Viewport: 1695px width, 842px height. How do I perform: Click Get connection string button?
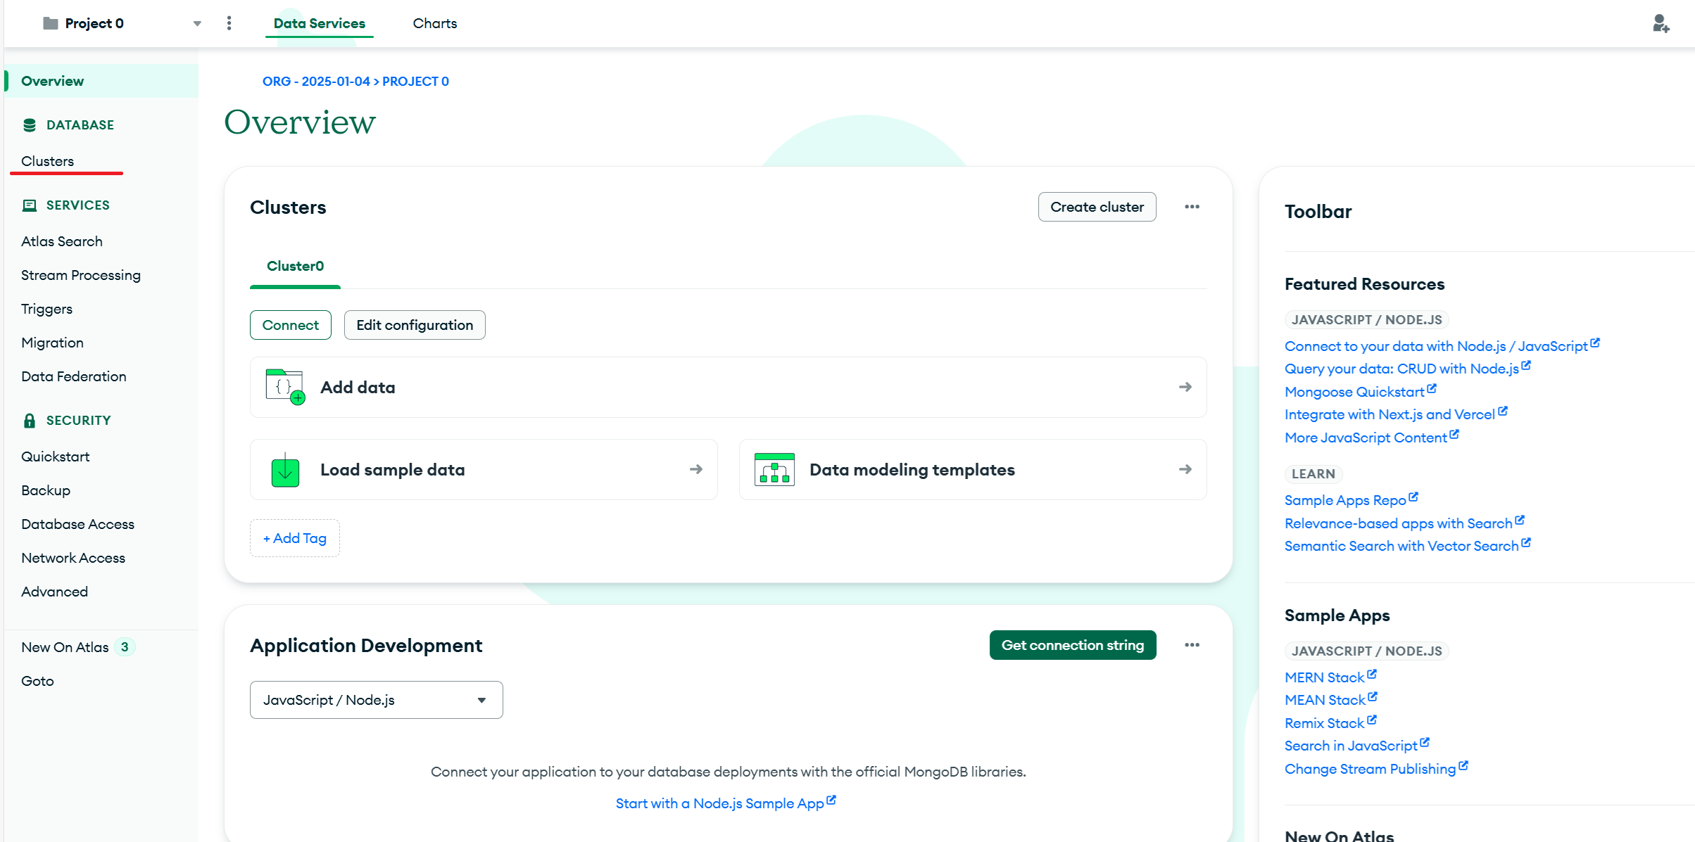pos(1072,645)
